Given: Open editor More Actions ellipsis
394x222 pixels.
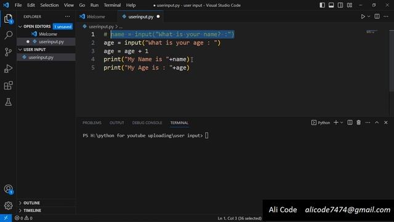Looking at the screenshot, I should click(386, 17).
